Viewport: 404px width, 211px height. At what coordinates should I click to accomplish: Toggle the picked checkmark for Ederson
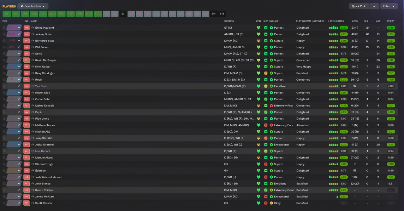pyautogui.click(x=4, y=171)
